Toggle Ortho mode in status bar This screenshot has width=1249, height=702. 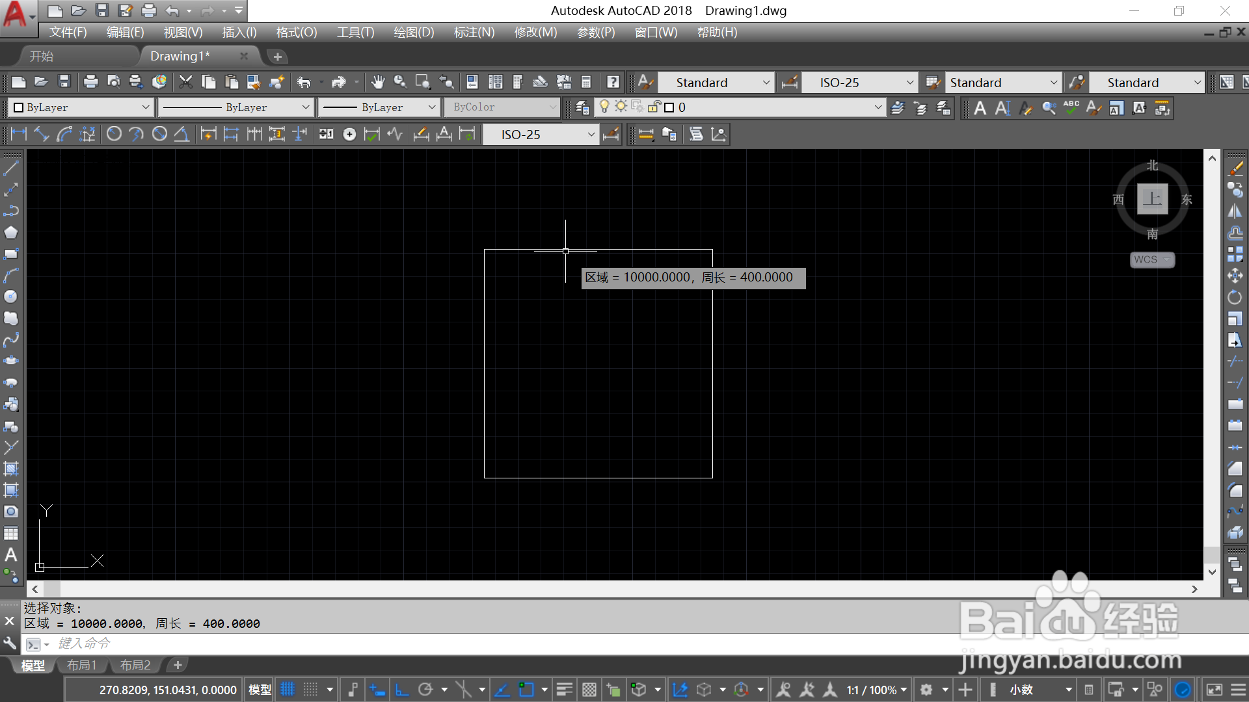coord(402,690)
